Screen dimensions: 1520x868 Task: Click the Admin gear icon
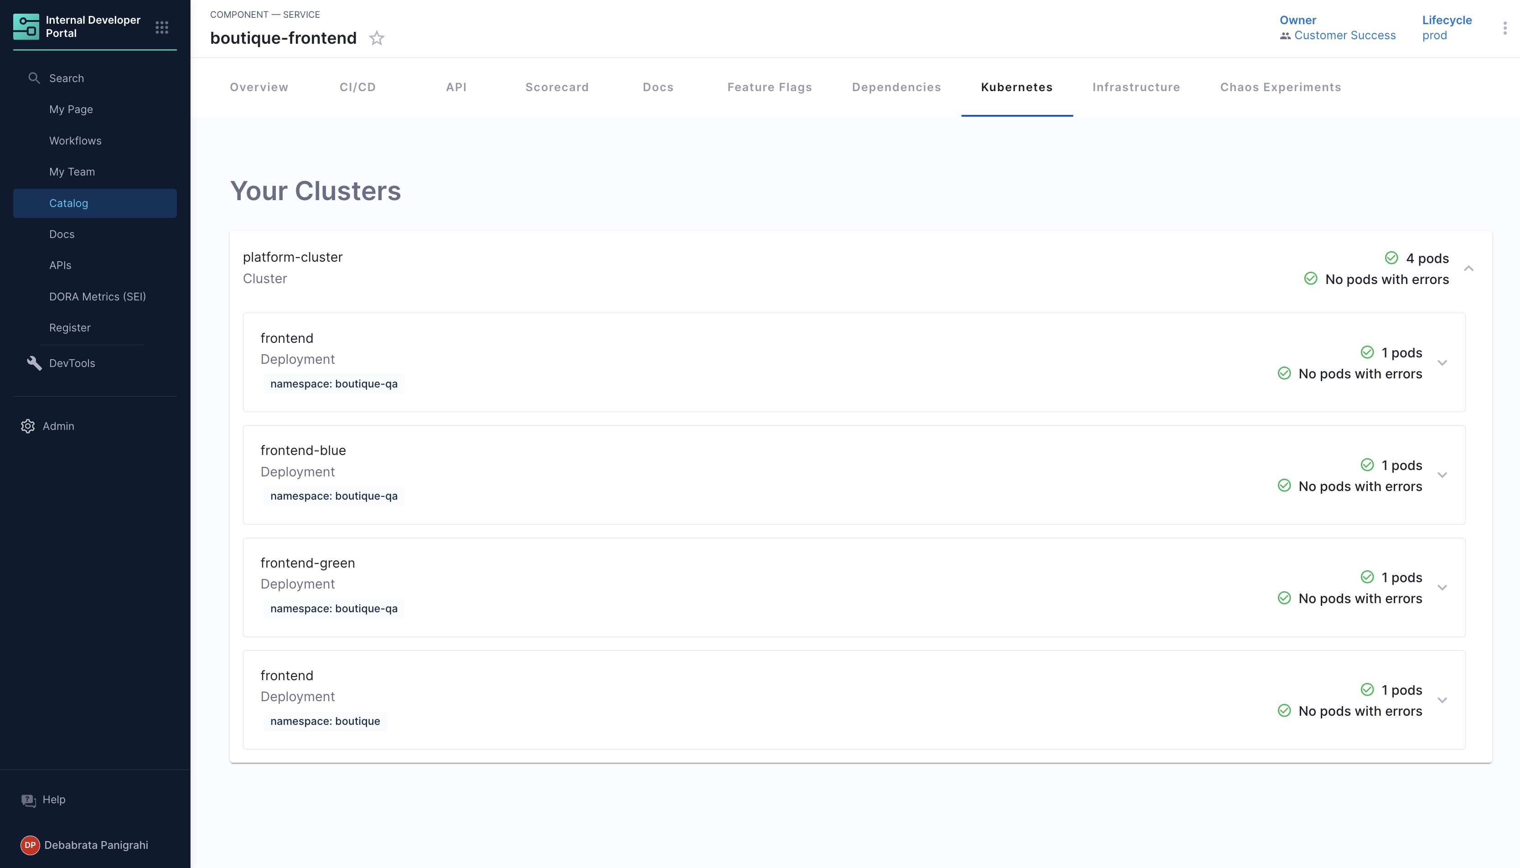coord(27,426)
